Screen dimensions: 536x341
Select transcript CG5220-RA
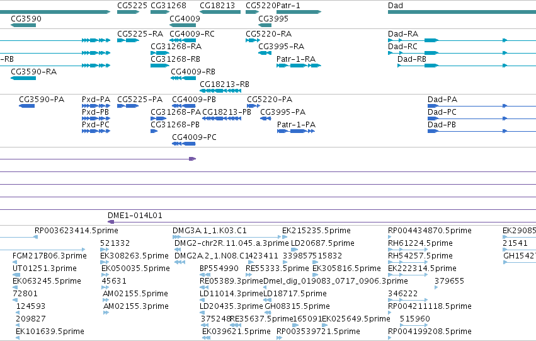(x=253, y=40)
